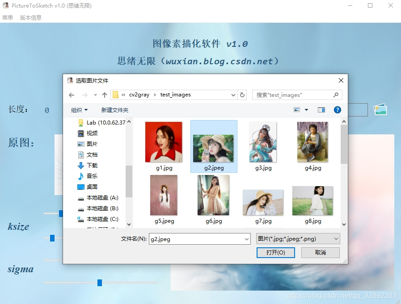Screen dimensions: 401x304
Task: Select g8.jpg thumbnail
Action: (x=312, y=201)
